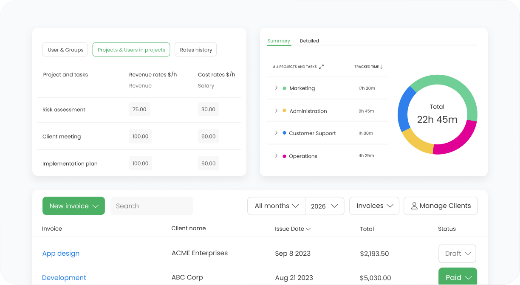Image resolution: width=520 pixels, height=285 pixels.
Task: Click the blue segment of the donut chart
Action: tap(404, 108)
